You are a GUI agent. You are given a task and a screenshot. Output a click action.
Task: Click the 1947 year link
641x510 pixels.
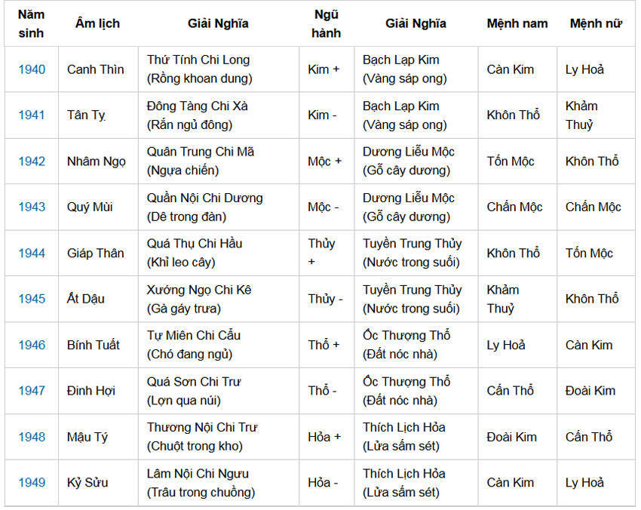(32, 391)
